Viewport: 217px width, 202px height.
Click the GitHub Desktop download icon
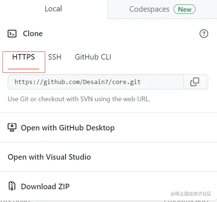[x=12, y=127]
